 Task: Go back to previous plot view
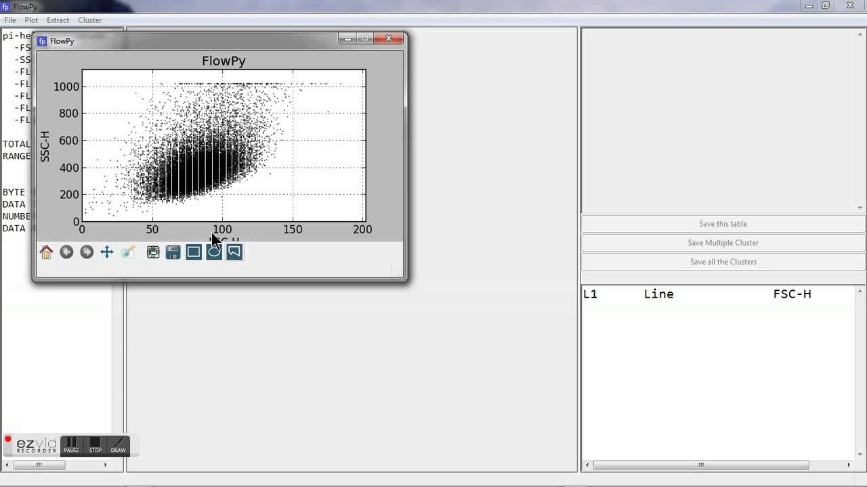click(66, 252)
